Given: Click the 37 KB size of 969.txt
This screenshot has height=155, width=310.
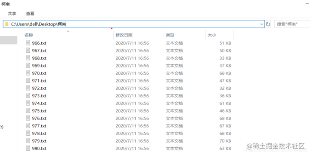Looking at the screenshot, I should [x=225, y=65].
